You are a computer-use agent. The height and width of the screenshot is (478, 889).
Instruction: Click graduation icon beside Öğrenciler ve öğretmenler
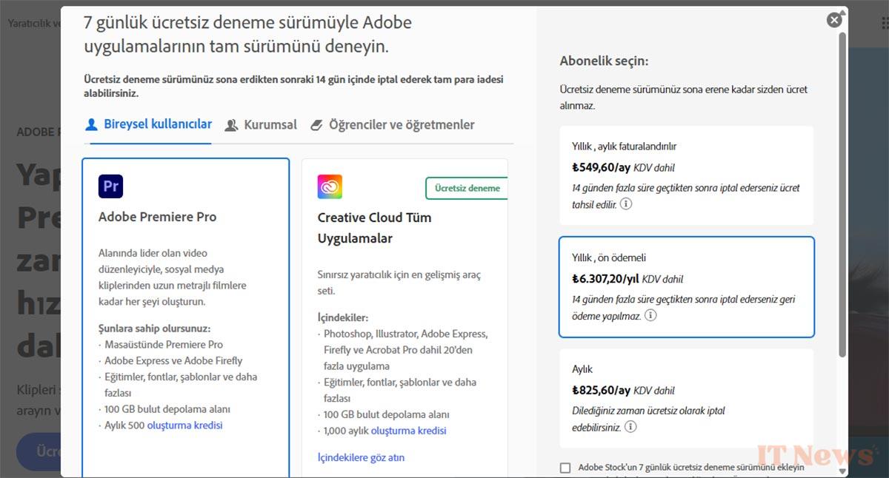[316, 125]
